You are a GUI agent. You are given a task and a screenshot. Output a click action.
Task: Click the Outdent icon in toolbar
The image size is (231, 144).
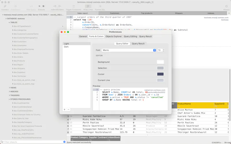(59, 6)
